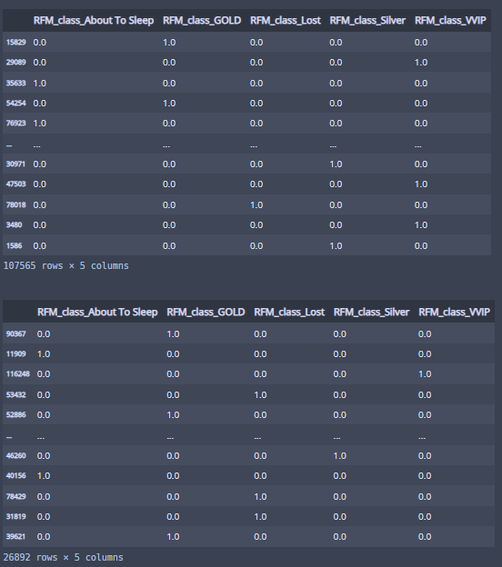Viewport: 502px width, 567px height.
Task: Click the 1.0 Silver value in row 30971
Action: point(336,164)
